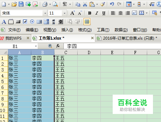The image size is (161, 122).
Task: Insert a command button control
Action: (18, 22)
